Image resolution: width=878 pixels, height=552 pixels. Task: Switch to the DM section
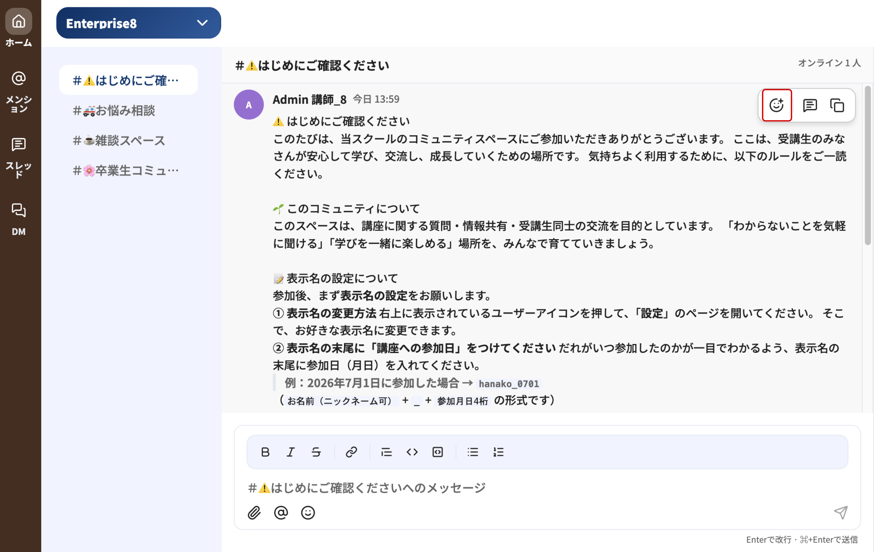click(x=19, y=220)
